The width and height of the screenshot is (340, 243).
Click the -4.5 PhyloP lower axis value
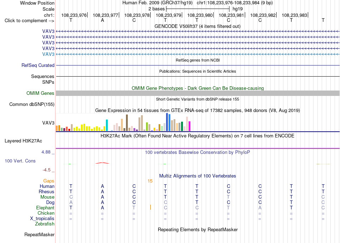pyautogui.click(x=47, y=170)
